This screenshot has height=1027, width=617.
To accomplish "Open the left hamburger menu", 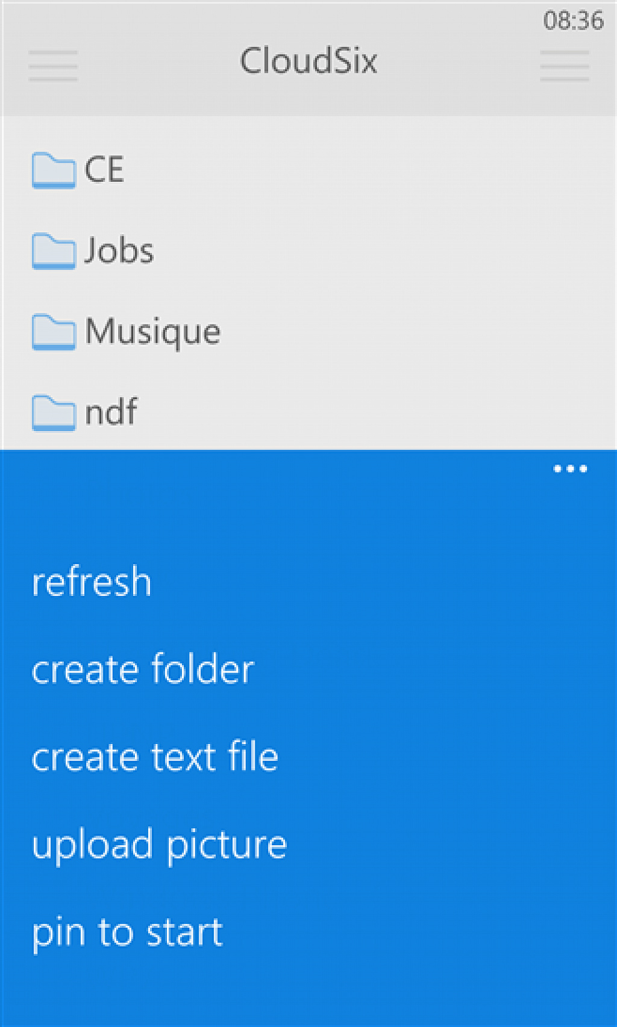I will (53, 66).
